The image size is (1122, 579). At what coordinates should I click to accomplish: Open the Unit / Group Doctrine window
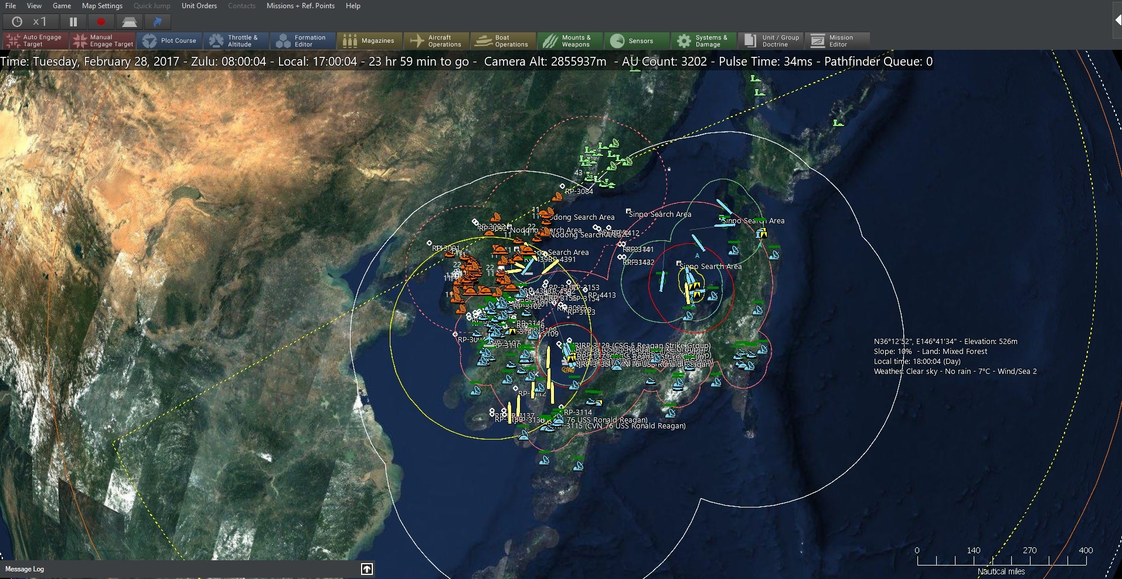[770, 40]
